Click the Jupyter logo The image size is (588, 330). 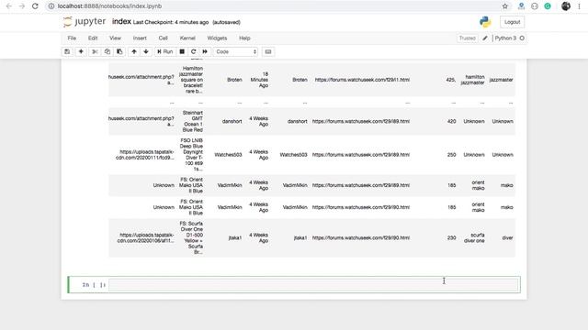pyautogui.click(x=85, y=22)
